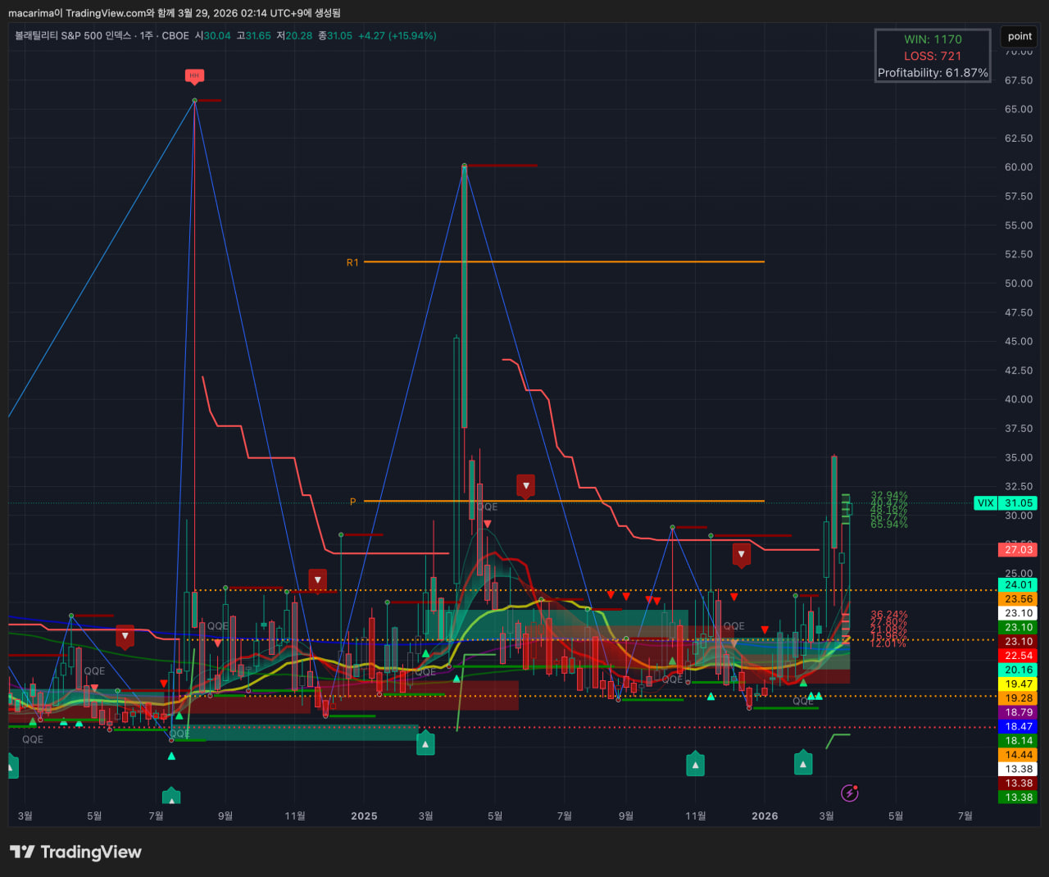Image resolution: width=1049 pixels, height=877 pixels.
Task: Click the WIN/LOSS profitability stats box
Action: (933, 56)
